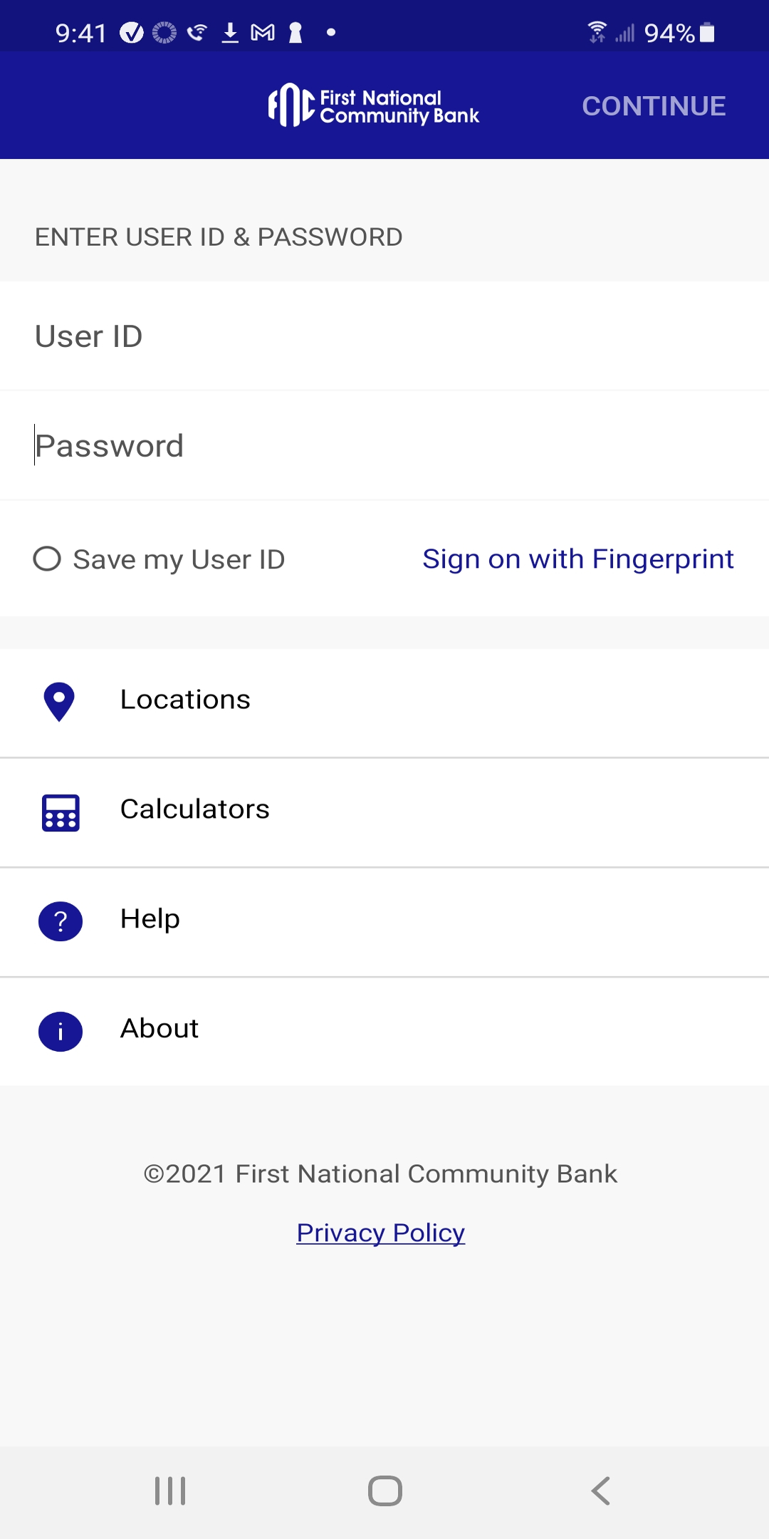The height and width of the screenshot is (1539, 769).
Task: Tap the Locations pin icon
Action: tap(59, 702)
